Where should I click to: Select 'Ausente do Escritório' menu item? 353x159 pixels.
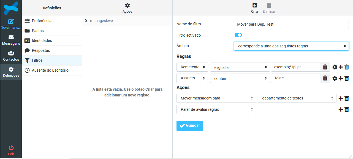coord(50,70)
